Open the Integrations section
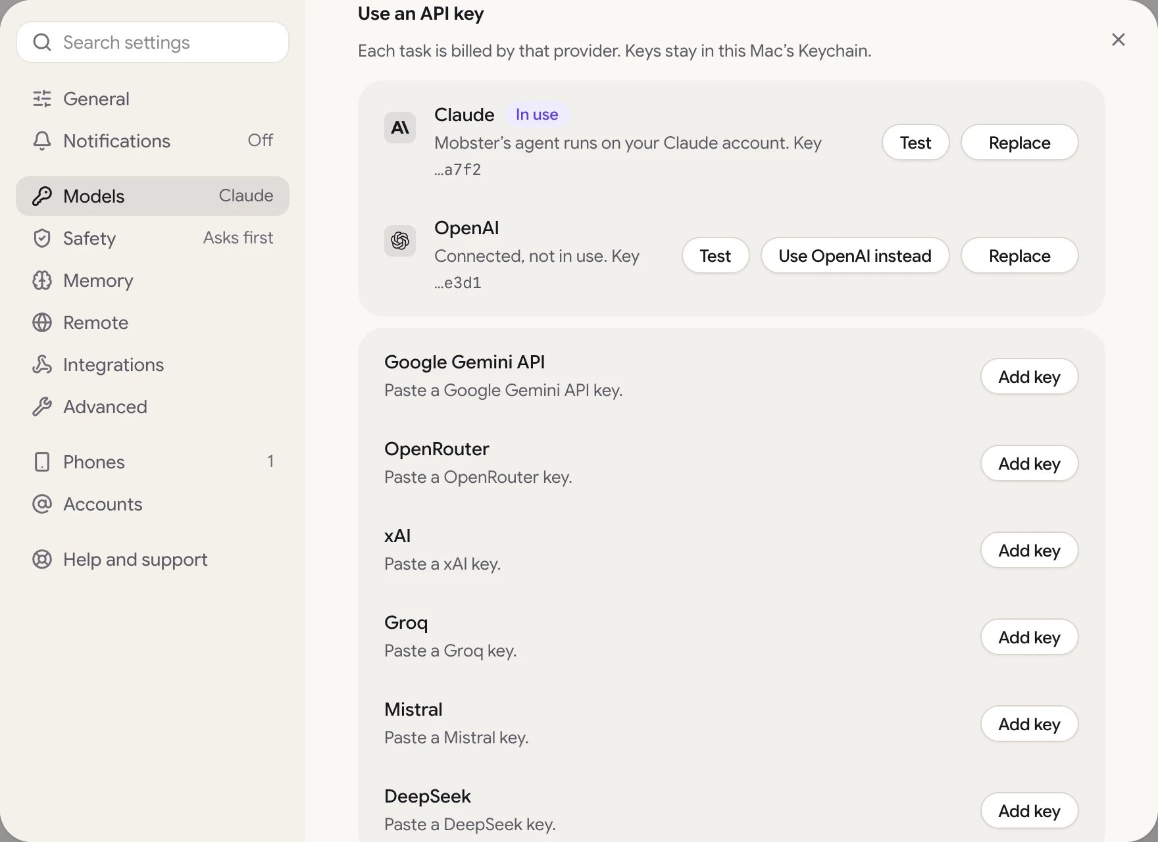Viewport: 1158px width, 842px height. click(x=153, y=364)
